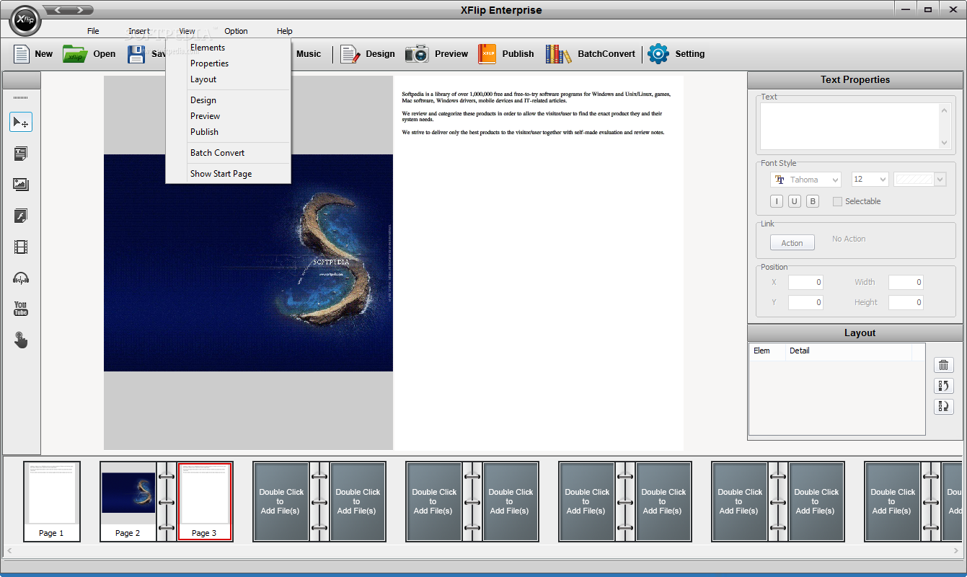Click the Detail column header
The image size is (967, 577).
849,351
